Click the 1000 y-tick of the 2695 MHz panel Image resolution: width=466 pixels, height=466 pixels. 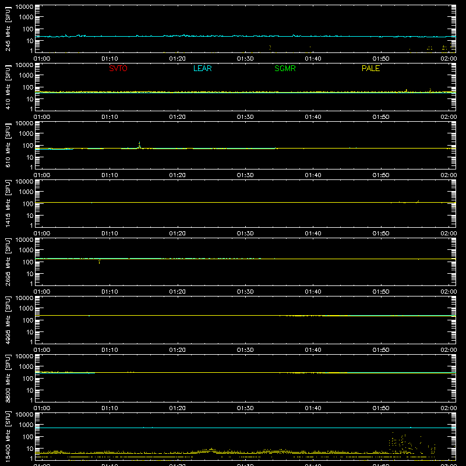(26, 250)
